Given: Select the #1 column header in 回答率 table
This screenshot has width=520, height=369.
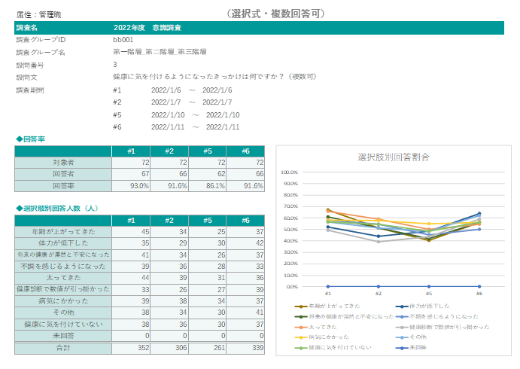Looking at the screenshot, I should (131, 151).
